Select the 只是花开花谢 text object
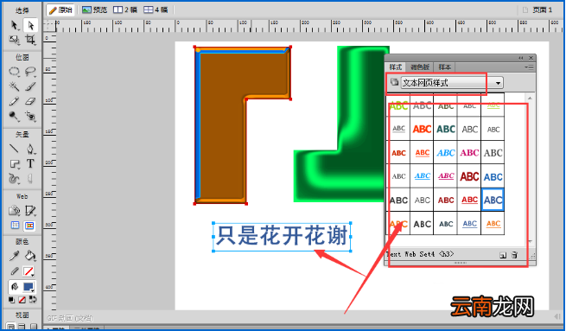This screenshot has width=566, height=331. tap(282, 237)
